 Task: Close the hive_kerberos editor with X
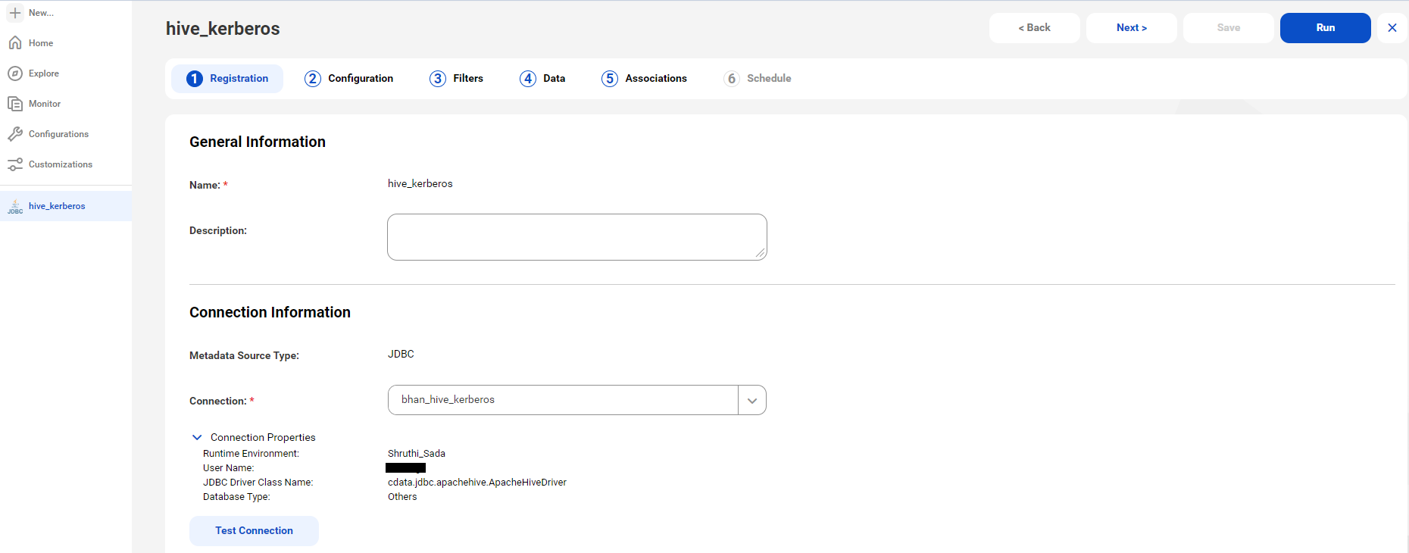1392,28
